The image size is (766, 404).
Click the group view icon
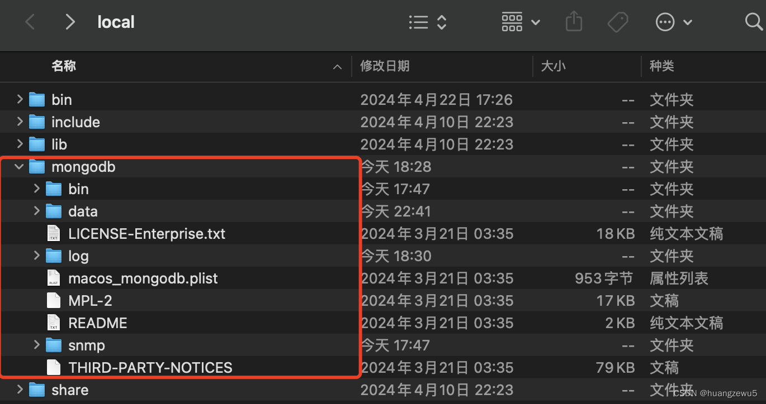coord(512,22)
